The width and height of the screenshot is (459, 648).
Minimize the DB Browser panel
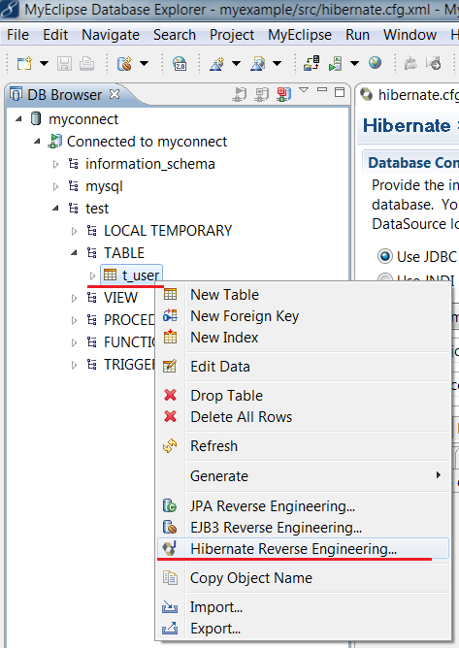(322, 89)
